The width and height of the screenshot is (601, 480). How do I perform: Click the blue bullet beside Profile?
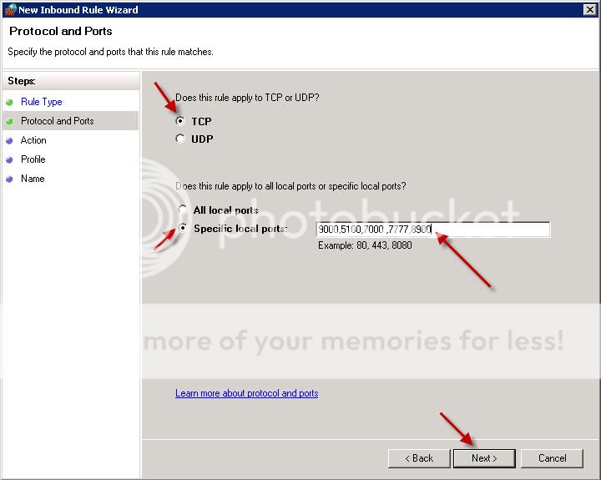click(10, 159)
